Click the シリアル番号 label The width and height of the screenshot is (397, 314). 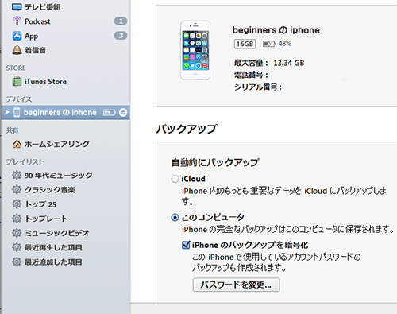point(258,87)
